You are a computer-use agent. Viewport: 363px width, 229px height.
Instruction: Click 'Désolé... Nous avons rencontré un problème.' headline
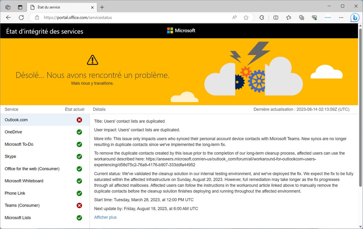(92, 75)
